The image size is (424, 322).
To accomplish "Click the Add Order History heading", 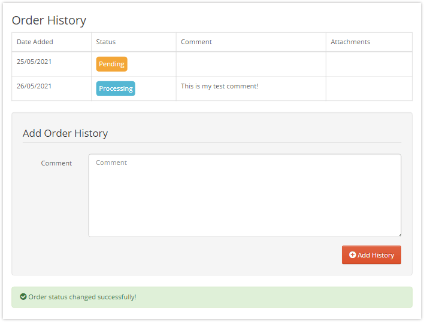I will pos(65,133).
